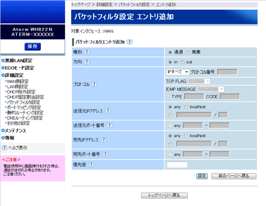
Task: Select the out direction radio button
Action: pyautogui.click(x=182, y=62)
